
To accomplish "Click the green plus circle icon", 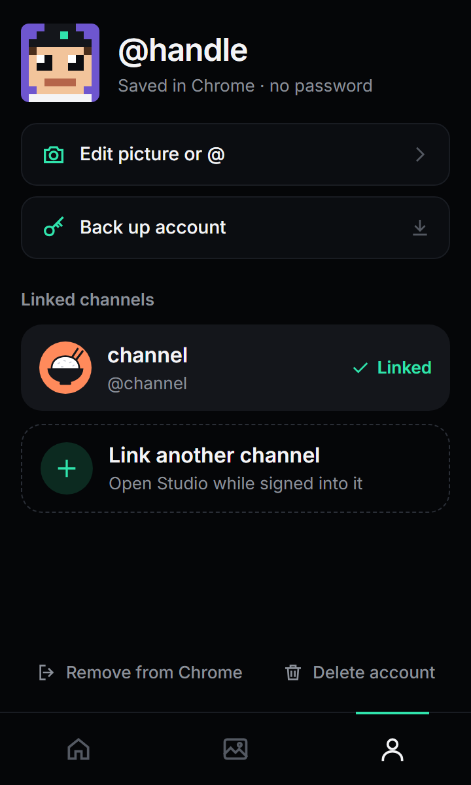I will pyautogui.click(x=67, y=468).
